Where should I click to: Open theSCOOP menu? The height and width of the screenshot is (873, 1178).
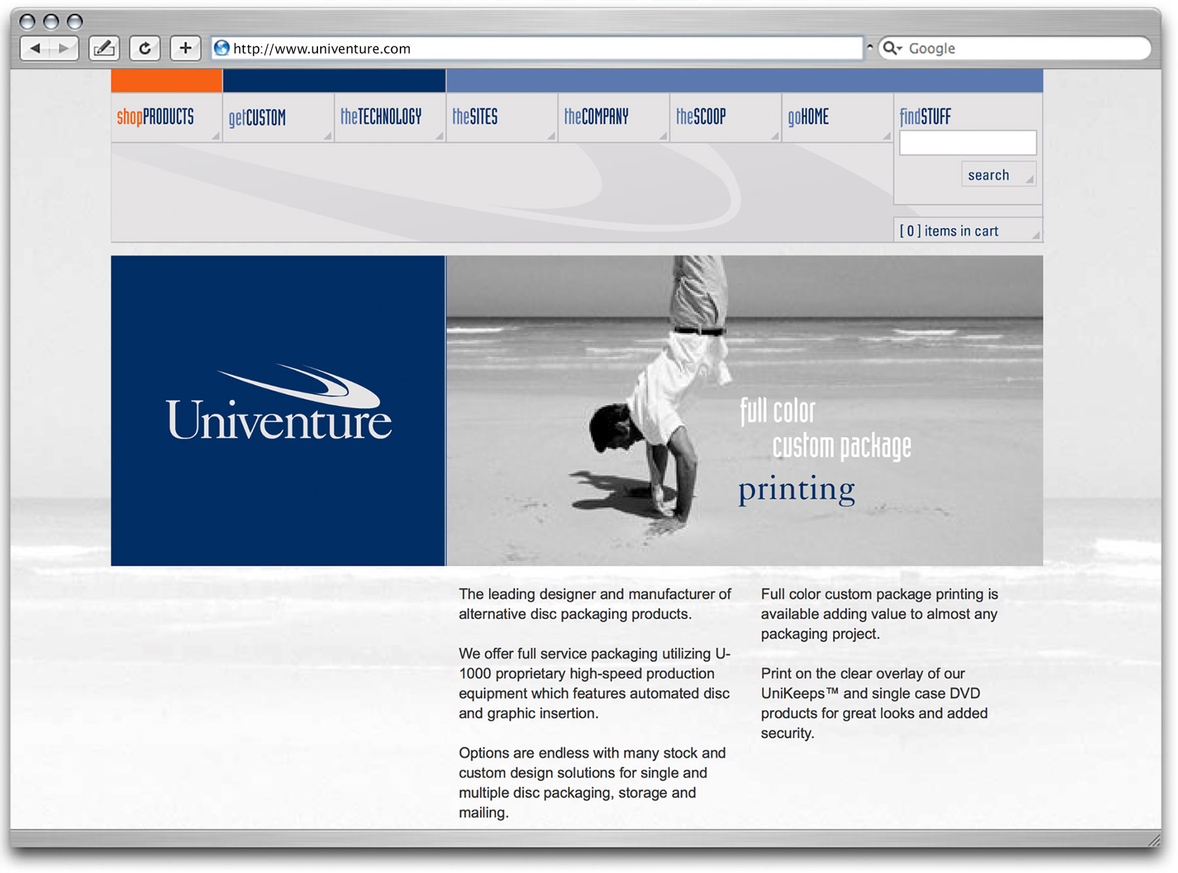point(726,117)
